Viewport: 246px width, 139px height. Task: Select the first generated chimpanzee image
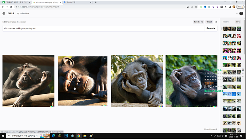(x=28, y=81)
